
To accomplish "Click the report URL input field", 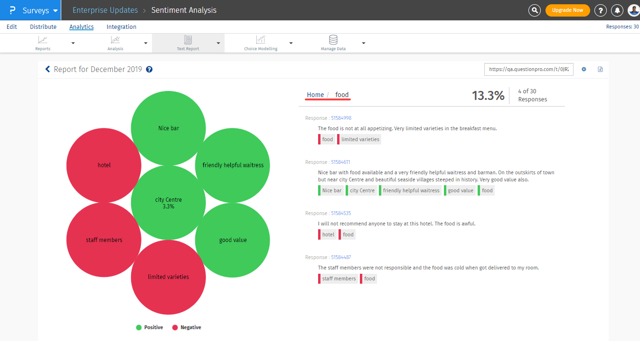I will (x=528, y=69).
